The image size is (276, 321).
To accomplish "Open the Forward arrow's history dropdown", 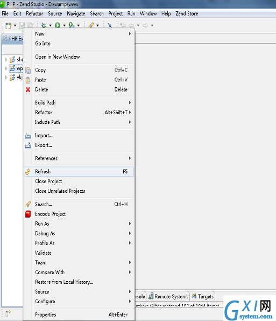I will coord(152,25).
